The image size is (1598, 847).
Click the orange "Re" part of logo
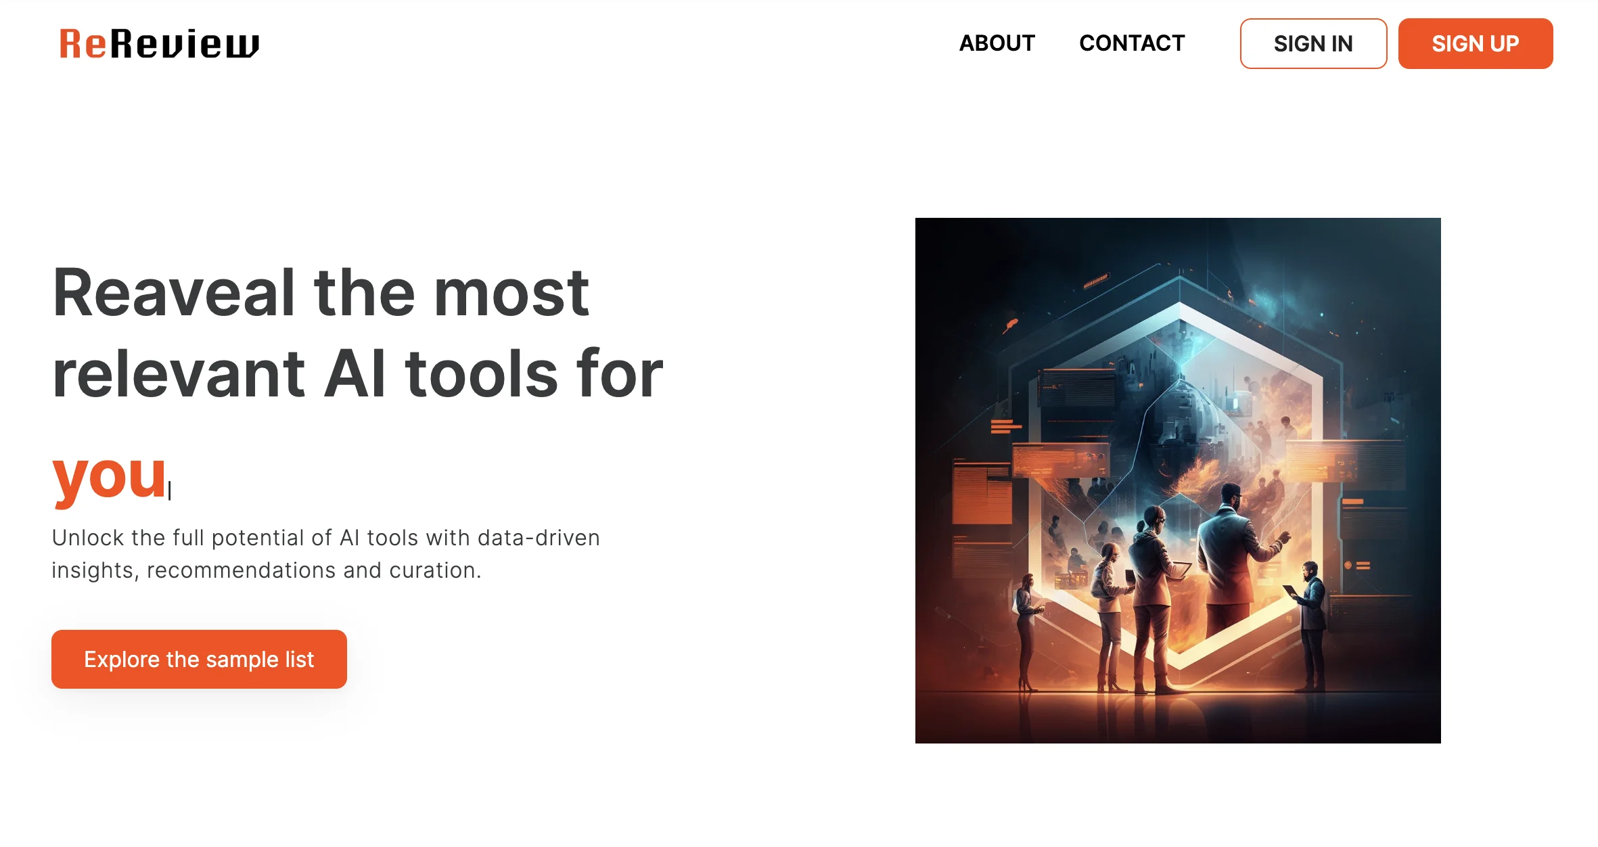coord(83,44)
